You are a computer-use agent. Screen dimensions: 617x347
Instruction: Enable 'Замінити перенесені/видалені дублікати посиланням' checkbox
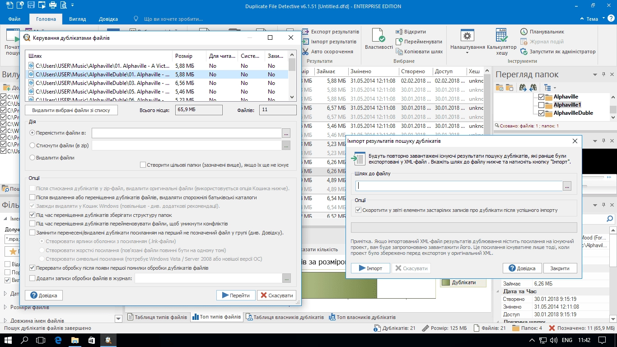point(32,233)
